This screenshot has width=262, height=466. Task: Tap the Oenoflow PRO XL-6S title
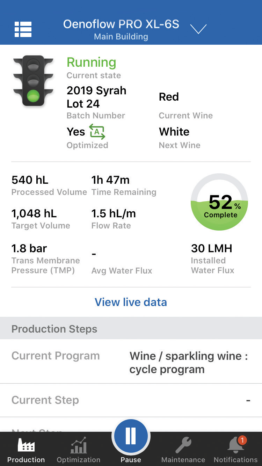121,24
